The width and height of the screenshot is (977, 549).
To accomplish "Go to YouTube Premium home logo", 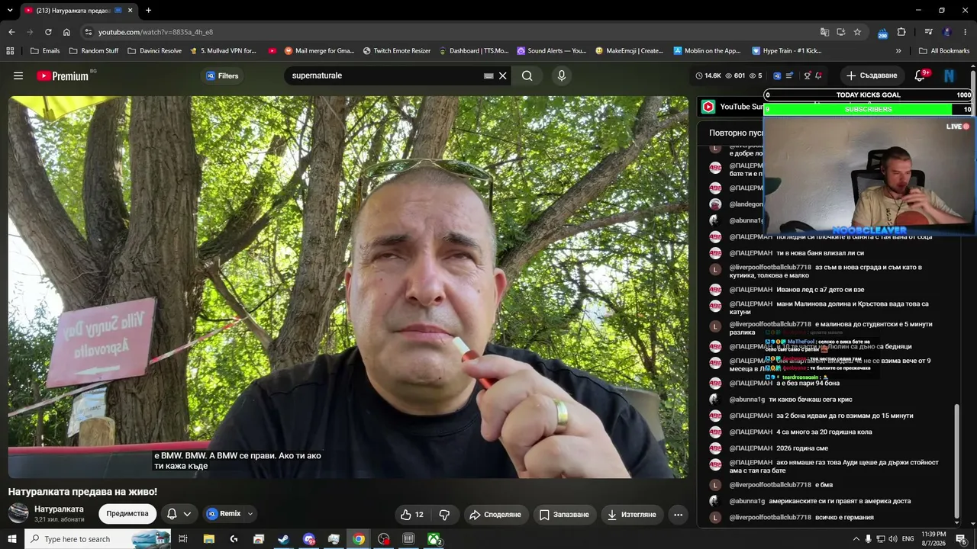I will click(63, 75).
